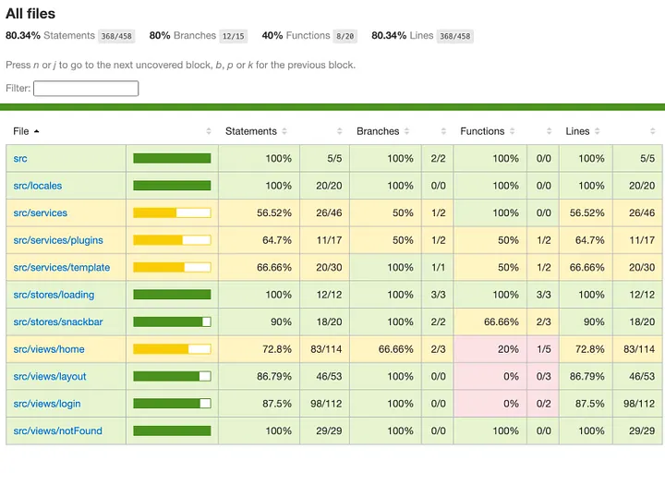The image size is (665, 485).
Task: Click the All files heading
Action: (x=30, y=14)
